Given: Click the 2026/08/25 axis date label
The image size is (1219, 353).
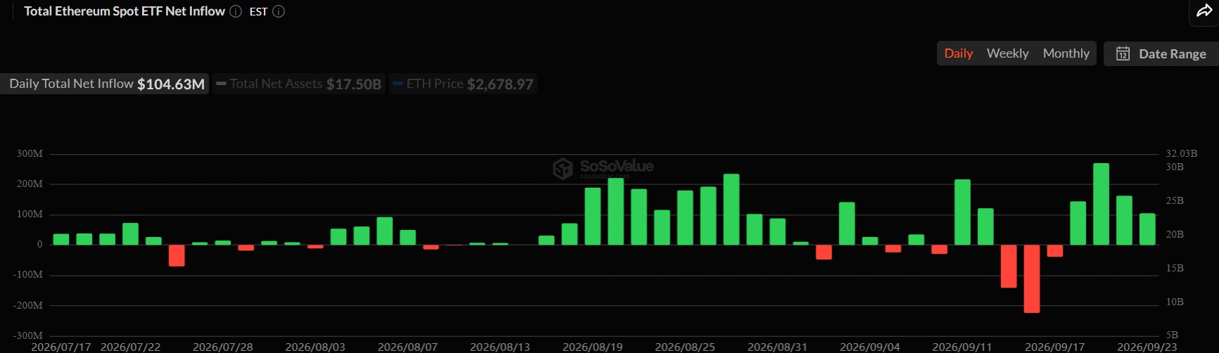Looking at the screenshot, I should pos(685,347).
